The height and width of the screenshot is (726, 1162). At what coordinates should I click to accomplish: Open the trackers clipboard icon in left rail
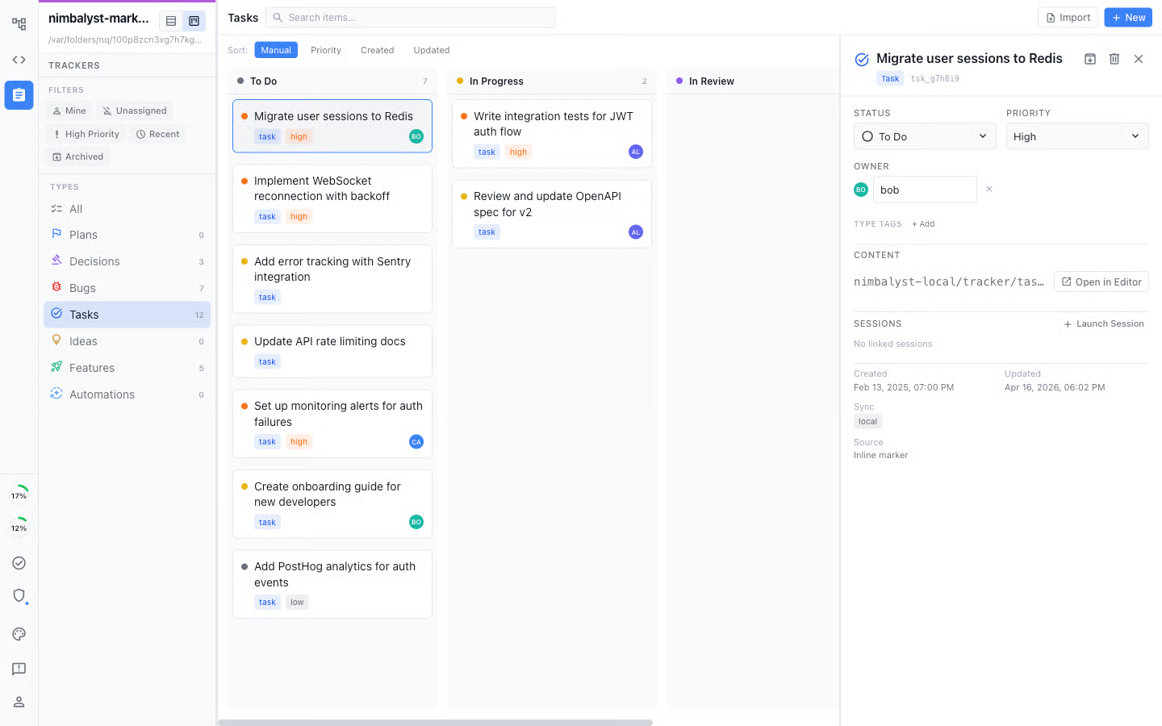[19, 95]
